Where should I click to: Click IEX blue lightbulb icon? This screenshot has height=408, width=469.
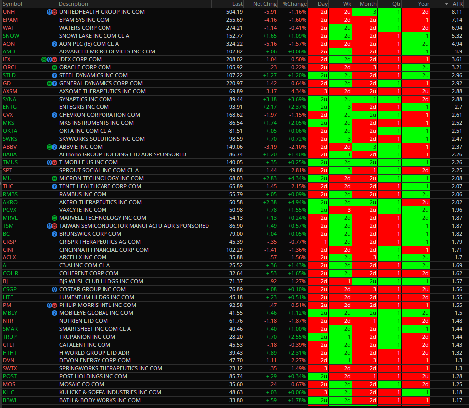coord(50,60)
